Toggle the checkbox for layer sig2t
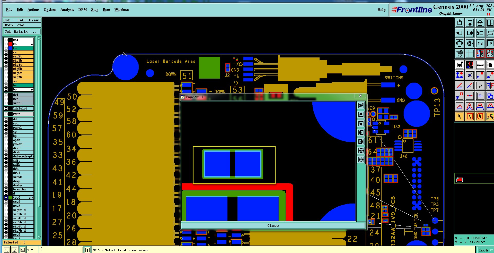The image size is (494, 253). [6, 56]
